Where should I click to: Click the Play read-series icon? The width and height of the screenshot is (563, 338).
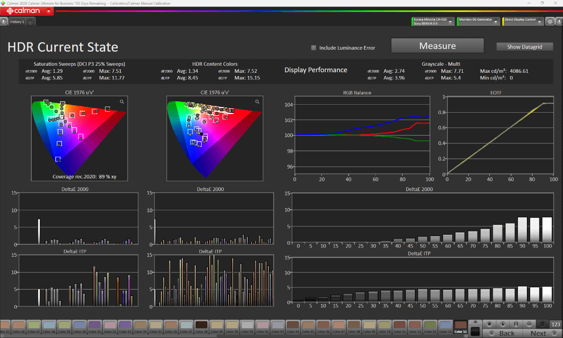[x=503, y=324]
